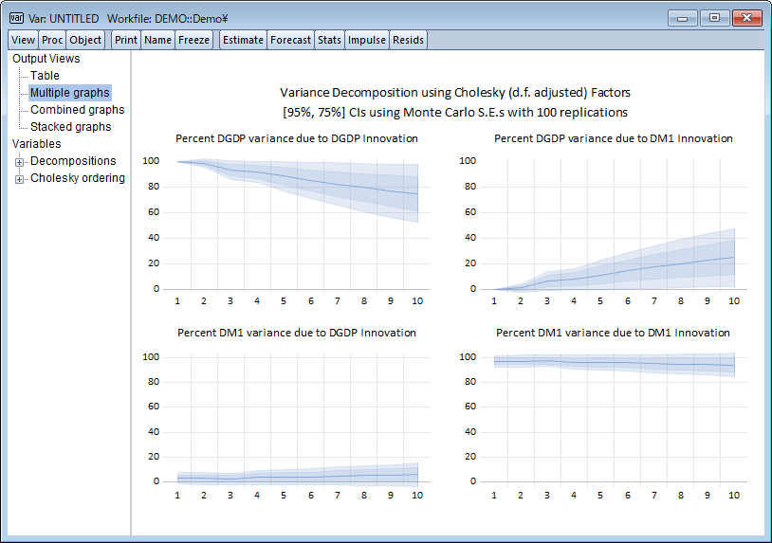The width and height of the screenshot is (772, 543).
Task: Minimize the Var window
Action: (683, 18)
